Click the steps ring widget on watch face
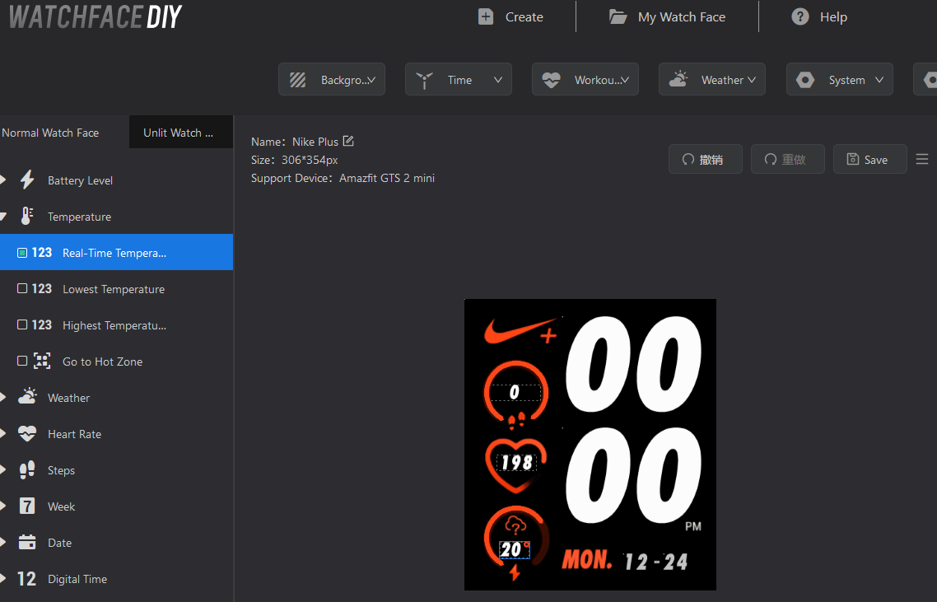 point(515,394)
